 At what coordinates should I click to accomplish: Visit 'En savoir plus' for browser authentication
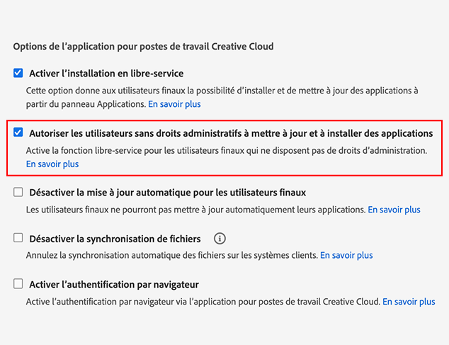pyautogui.click(x=409, y=301)
